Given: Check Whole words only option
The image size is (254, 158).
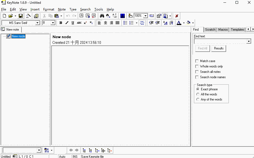Looking at the screenshot, I should click(197, 66).
